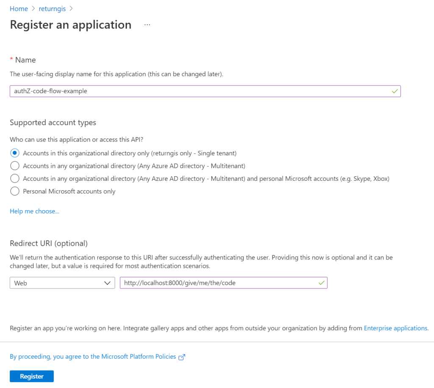Open the ellipsis menu beside the page title

[147, 25]
